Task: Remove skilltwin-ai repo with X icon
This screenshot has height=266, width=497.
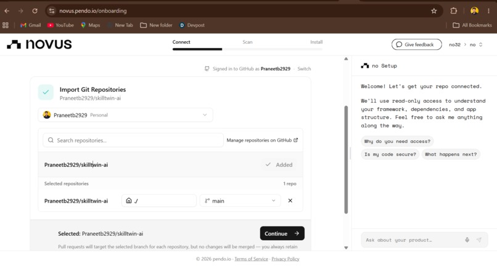Action: coord(290,201)
